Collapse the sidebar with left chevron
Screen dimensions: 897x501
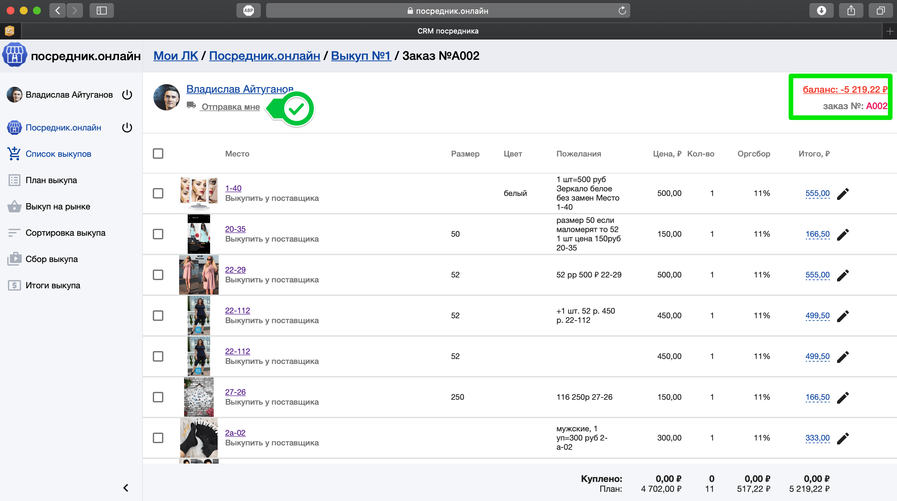pyautogui.click(x=126, y=488)
